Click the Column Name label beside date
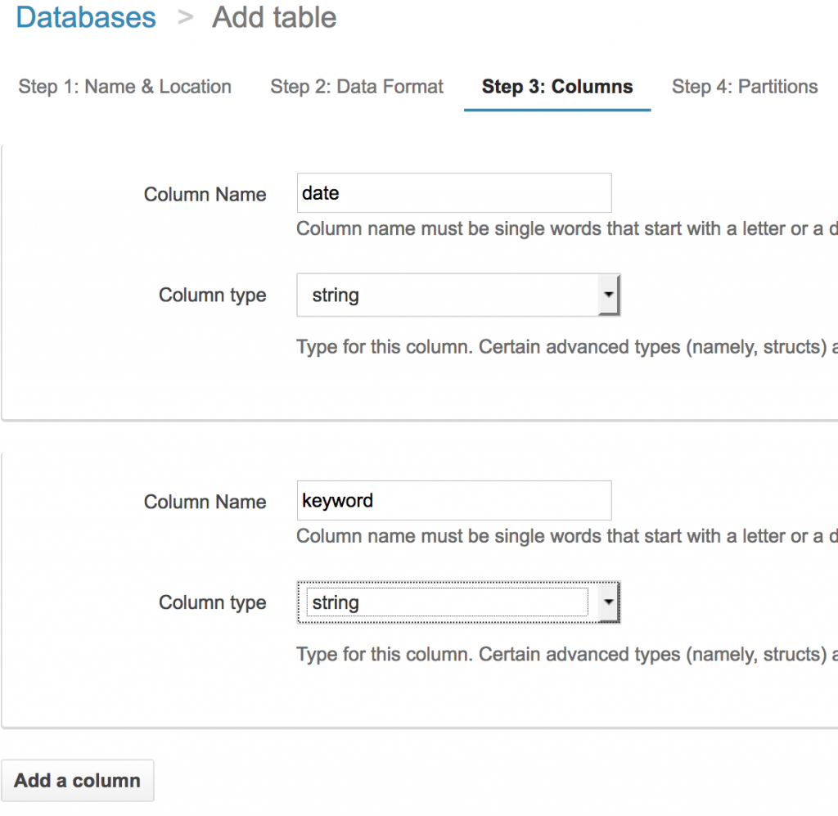 (x=205, y=195)
